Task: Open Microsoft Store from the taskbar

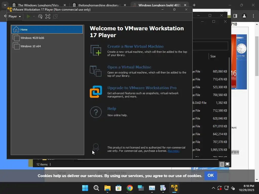Action: [118, 188]
